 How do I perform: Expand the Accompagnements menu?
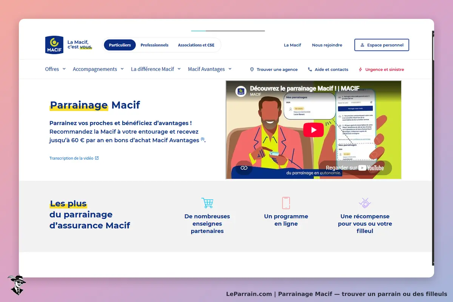[x=98, y=69]
